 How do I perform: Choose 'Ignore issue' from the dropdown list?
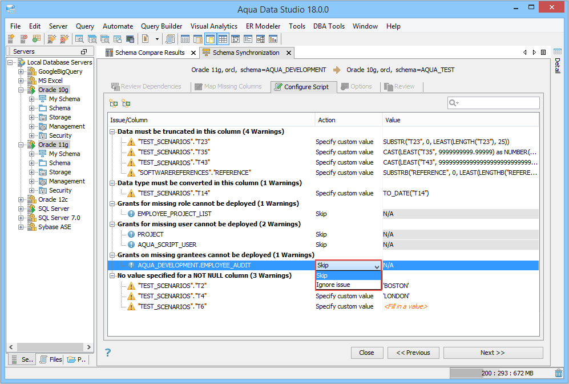pos(348,285)
